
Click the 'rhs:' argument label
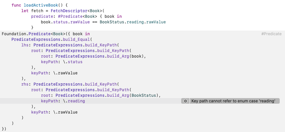click(26, 84)
